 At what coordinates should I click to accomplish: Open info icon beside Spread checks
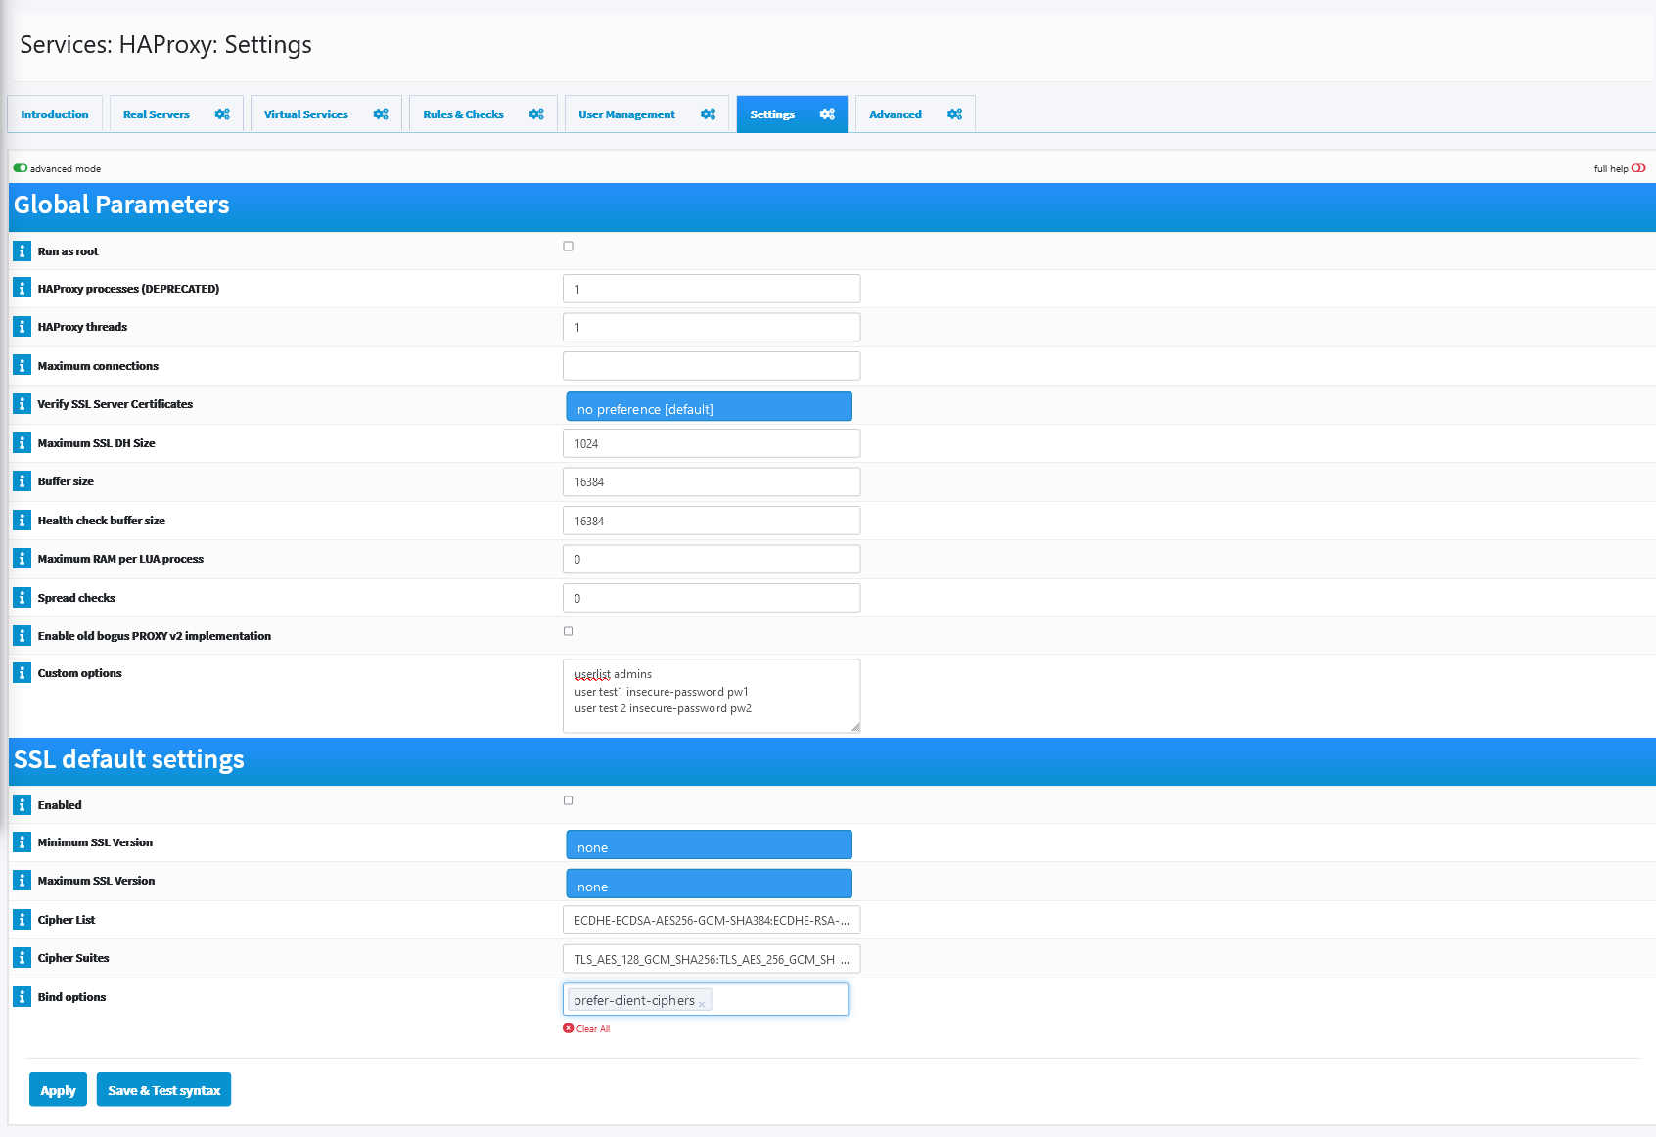pos(22,598)
